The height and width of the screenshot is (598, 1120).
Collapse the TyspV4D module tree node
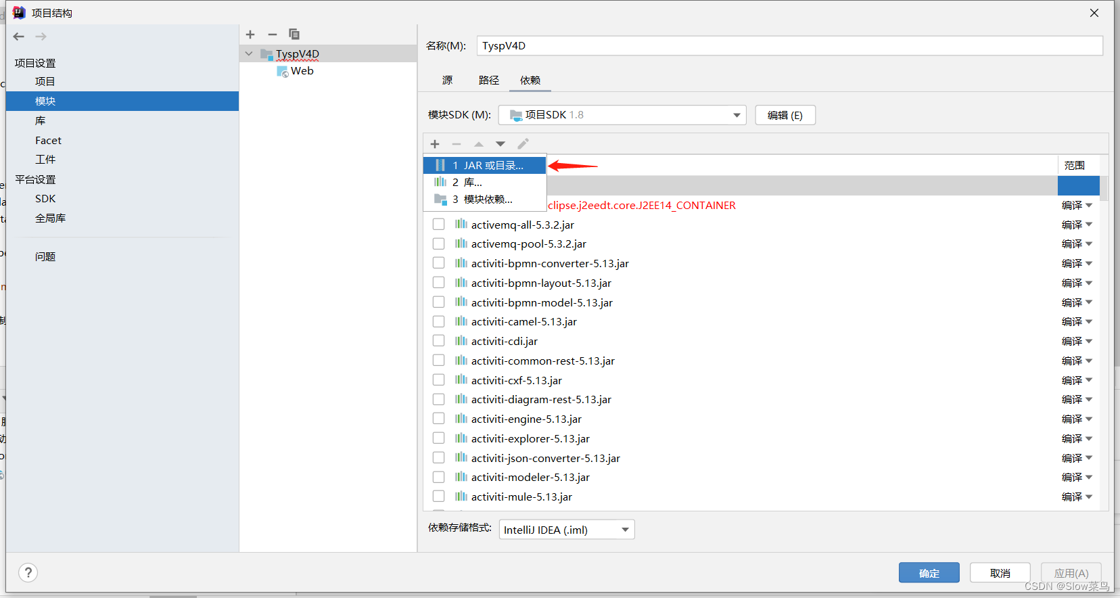tap(249, 54)
